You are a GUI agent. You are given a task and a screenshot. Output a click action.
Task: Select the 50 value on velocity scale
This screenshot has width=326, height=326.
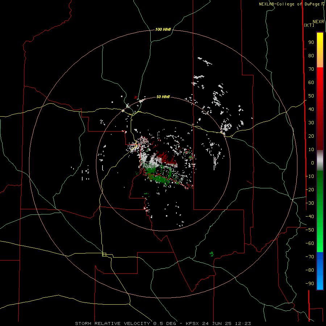tap(311, 96)
